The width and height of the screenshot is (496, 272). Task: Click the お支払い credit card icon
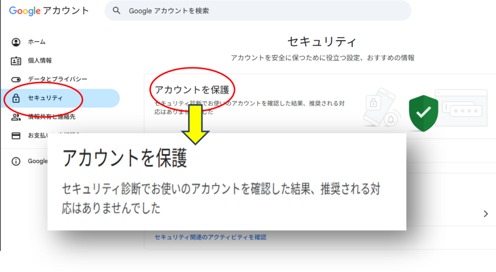pyautogui.click(x=16, y=136)
